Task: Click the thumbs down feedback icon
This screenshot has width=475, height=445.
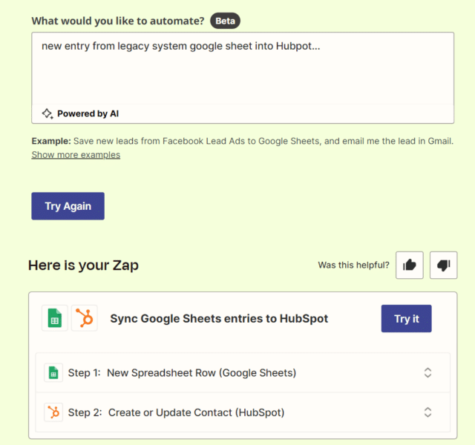Action: pos(443,265)
